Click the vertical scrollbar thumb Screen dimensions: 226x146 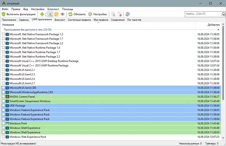(x=223, y=63)
